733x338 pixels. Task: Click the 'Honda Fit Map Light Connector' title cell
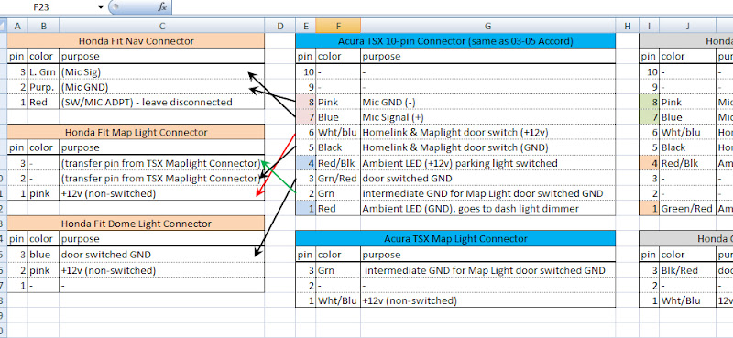(136, 132)
